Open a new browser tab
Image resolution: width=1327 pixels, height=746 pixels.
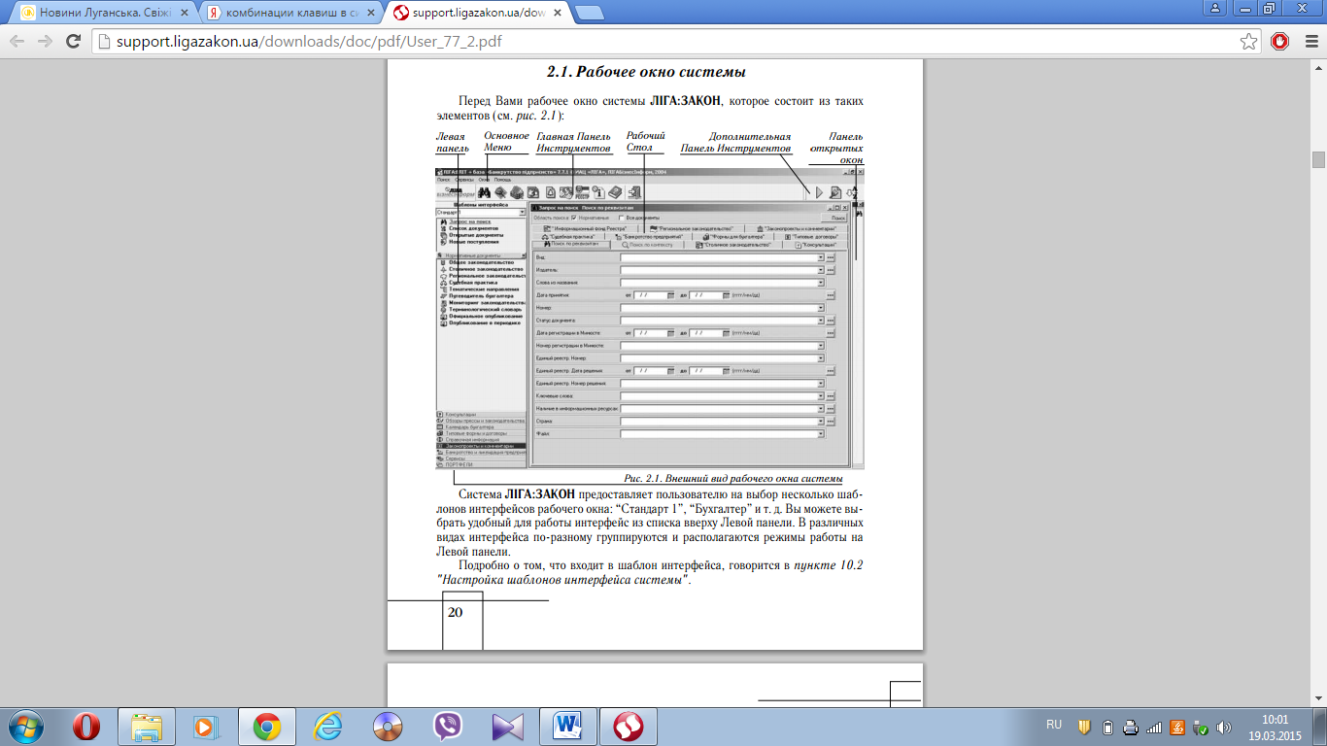590,14
